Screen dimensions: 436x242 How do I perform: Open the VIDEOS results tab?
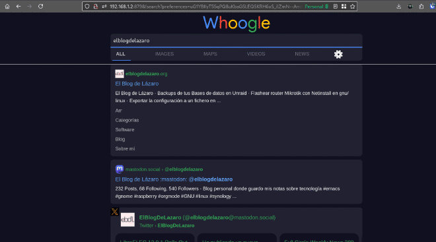256,54
